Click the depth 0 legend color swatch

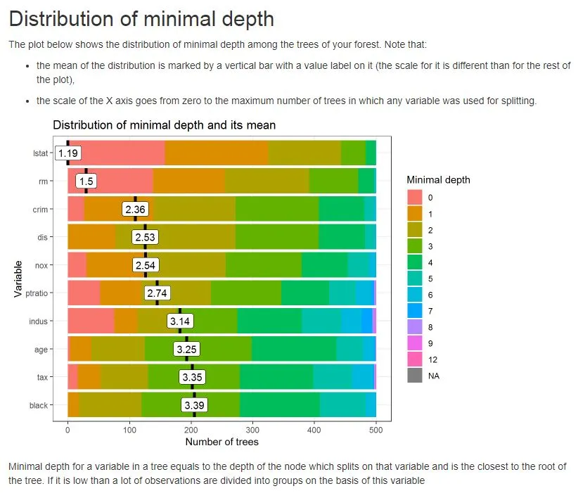(x=415, y=197)
